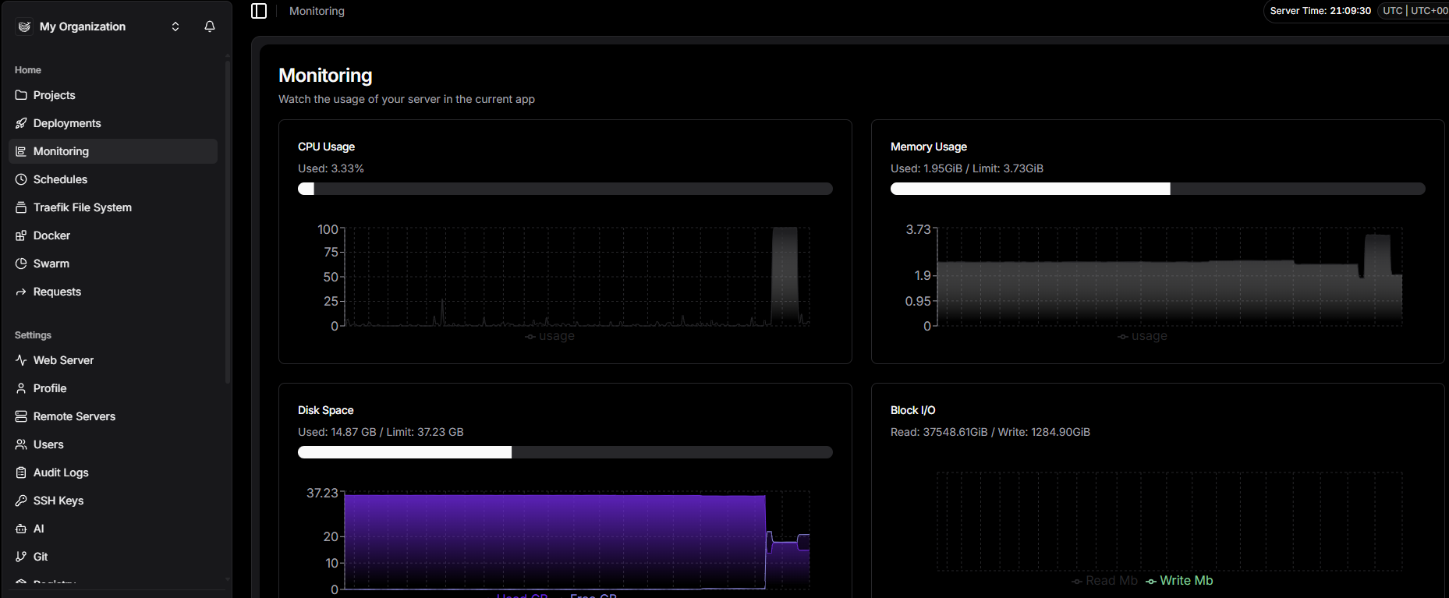Open Web Server settings
Viewport: 1449px width, 598px height.
(x=113, y=360)
